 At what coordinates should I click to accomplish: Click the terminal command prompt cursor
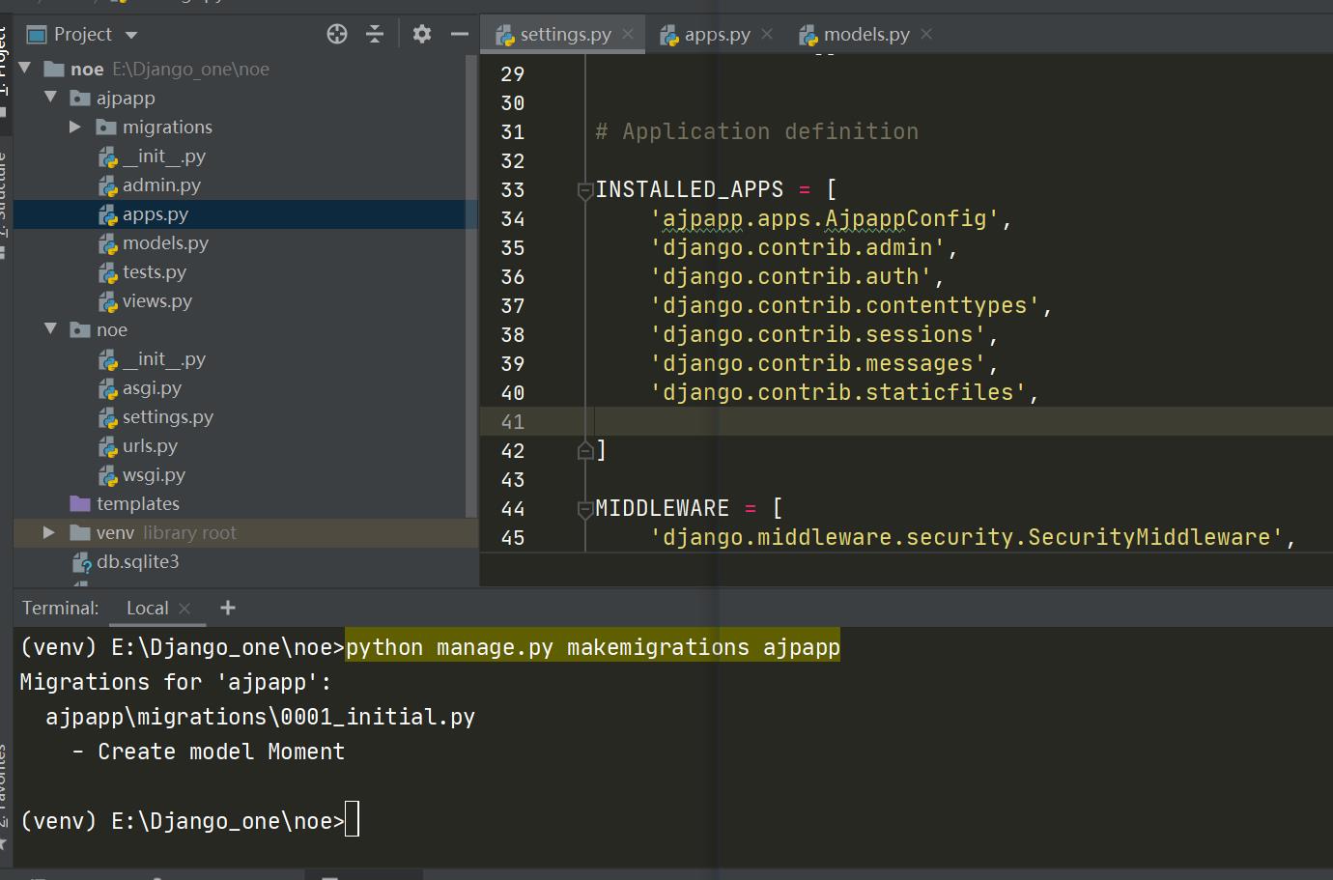pos(352,819)
